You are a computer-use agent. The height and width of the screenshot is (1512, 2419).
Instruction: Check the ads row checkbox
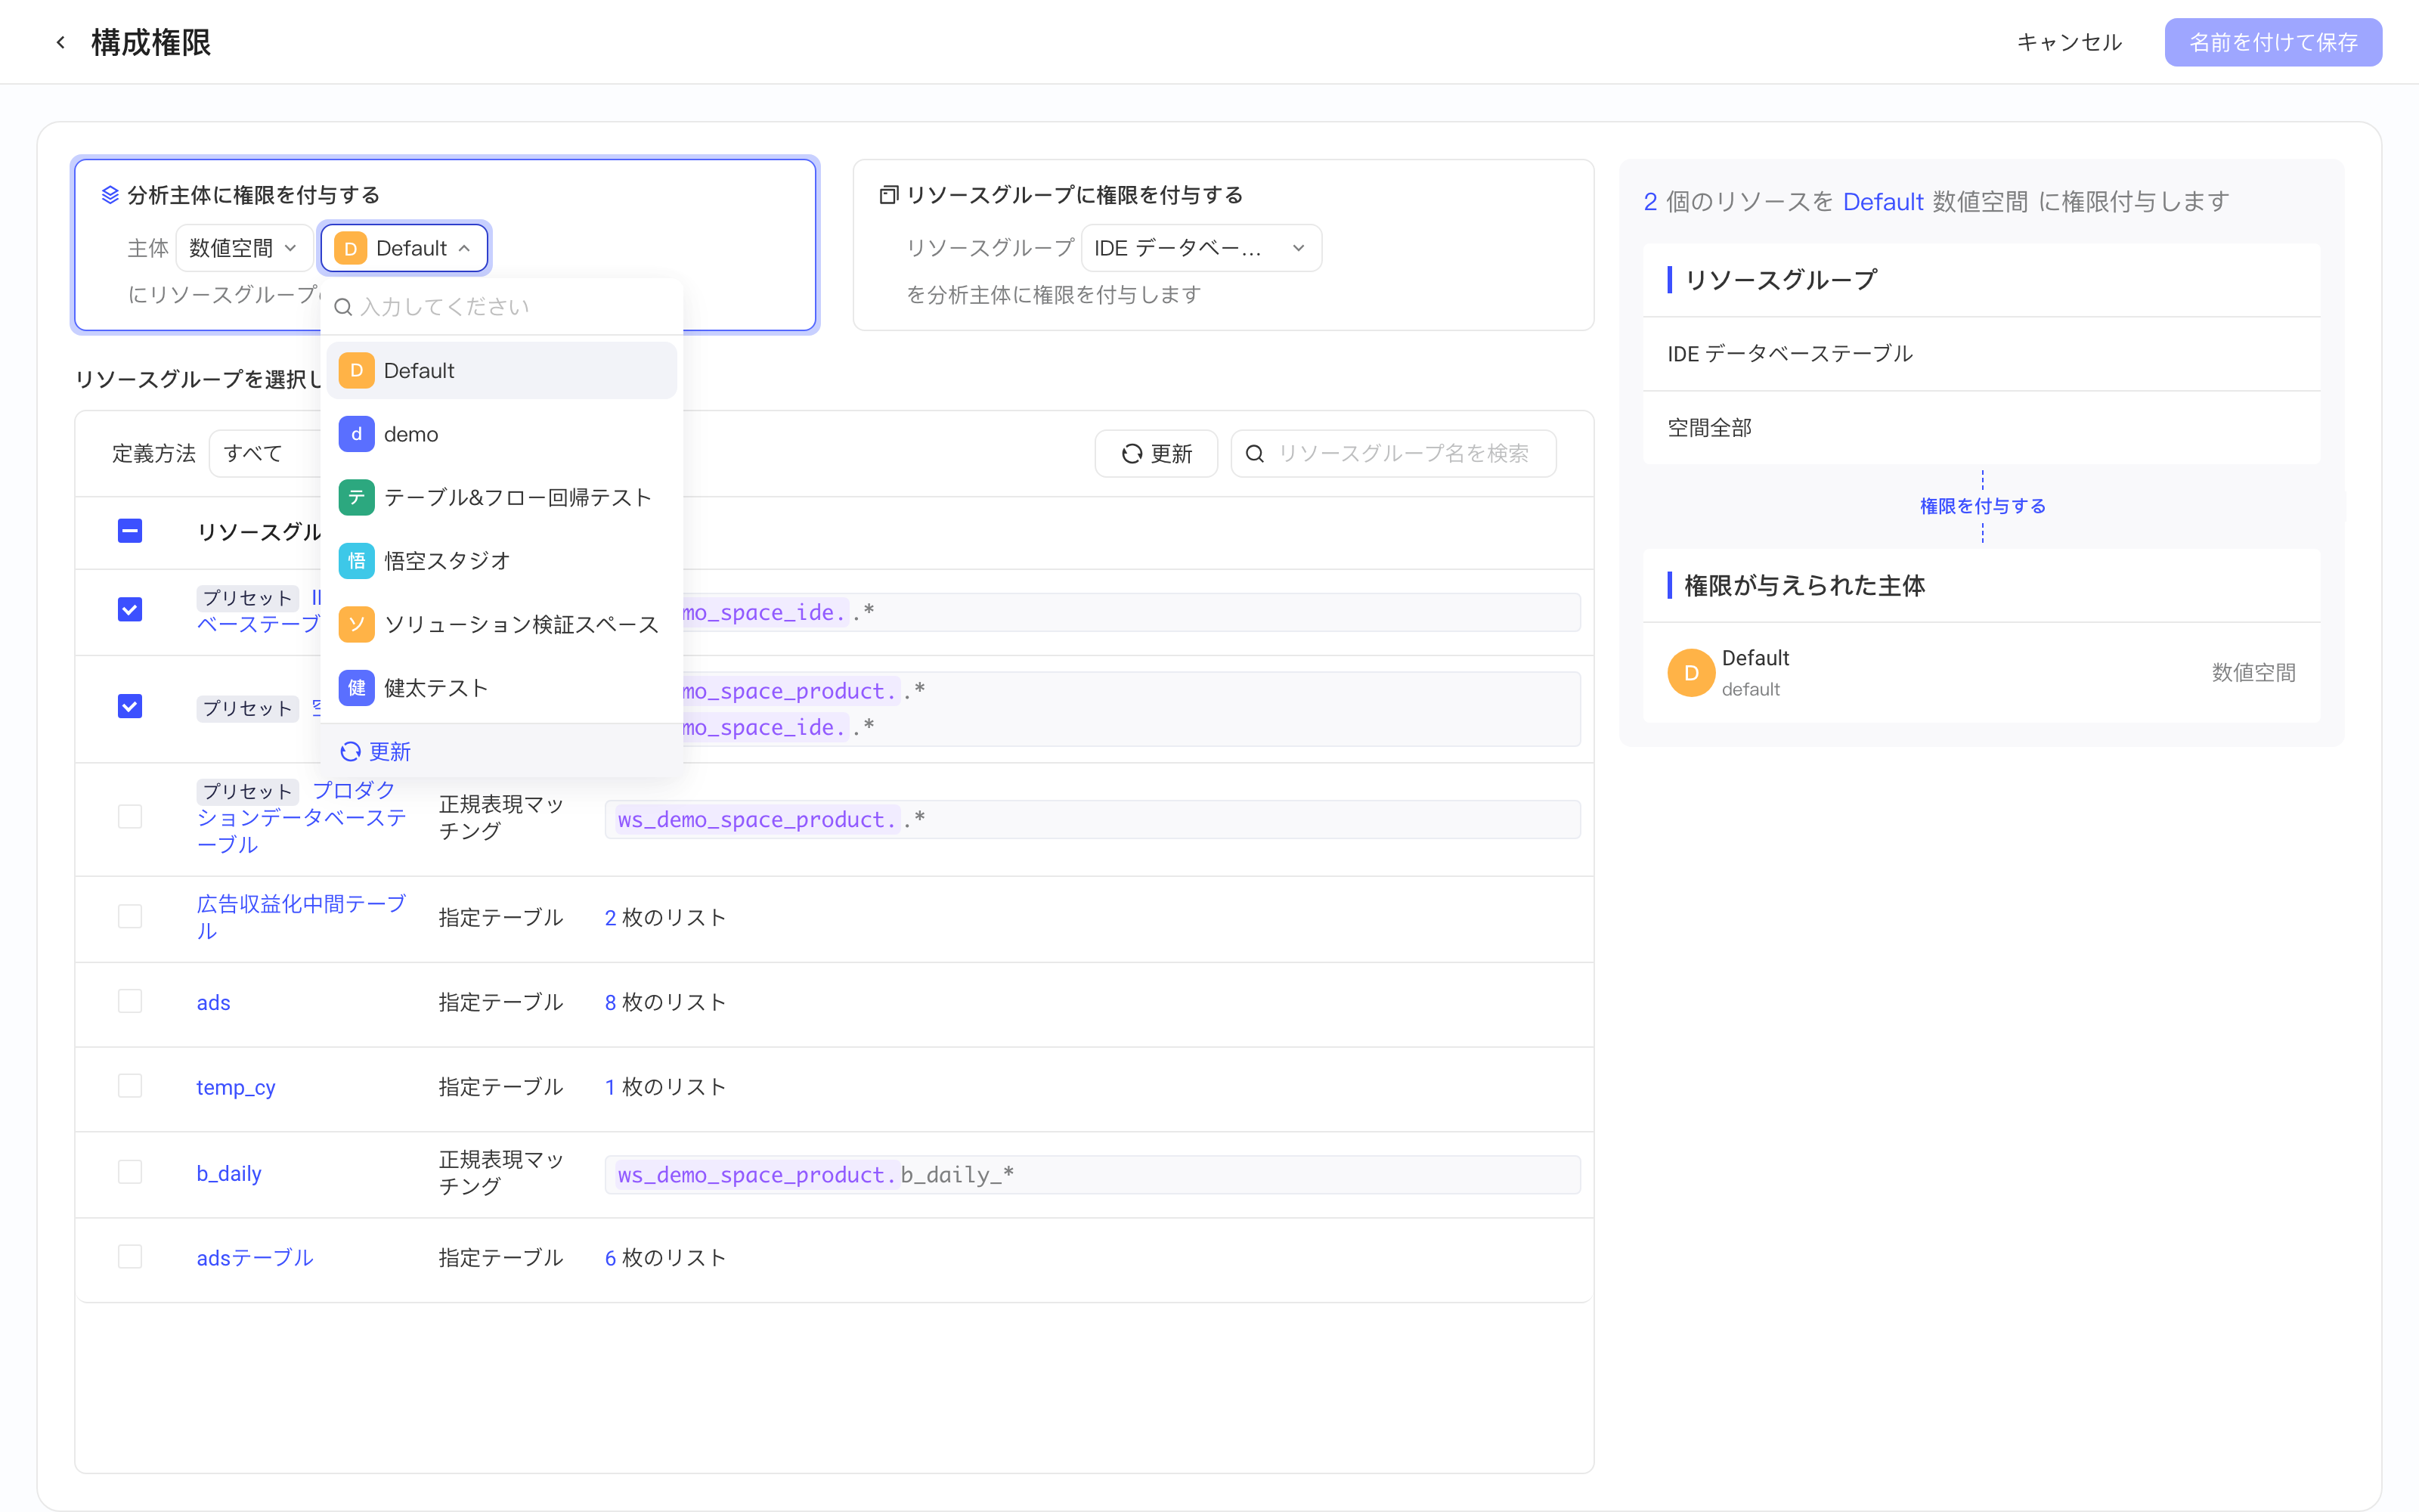[x=130, y=1002]
